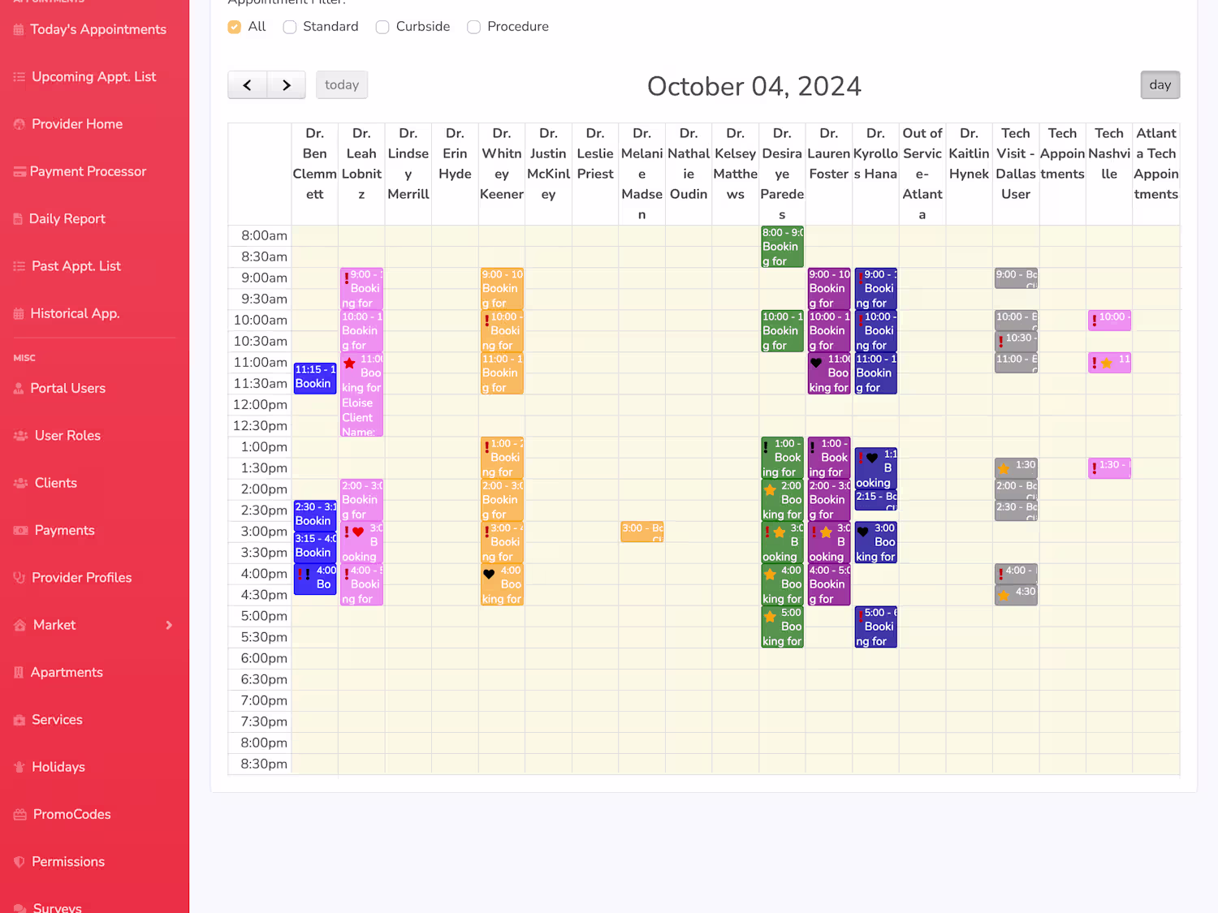1218x913 pixels.
Task: Click the star on Dr. Leah Lobnitz's 11:00 booking
Action: (x=349, y=364)
